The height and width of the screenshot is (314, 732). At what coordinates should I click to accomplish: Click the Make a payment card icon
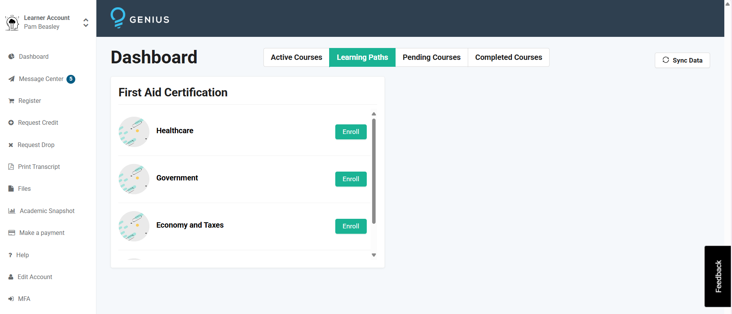(x=12, y=233)
